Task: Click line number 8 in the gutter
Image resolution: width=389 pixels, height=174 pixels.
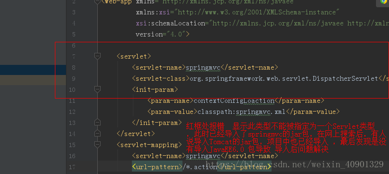Action: (x=74, y=67)
